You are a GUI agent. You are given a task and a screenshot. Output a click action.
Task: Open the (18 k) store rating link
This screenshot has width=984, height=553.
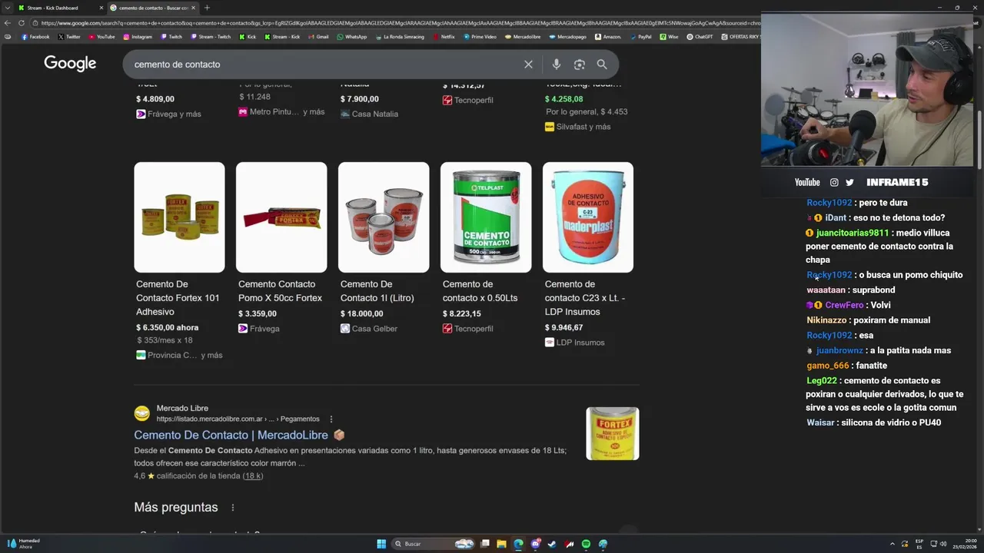pos(253,476)
